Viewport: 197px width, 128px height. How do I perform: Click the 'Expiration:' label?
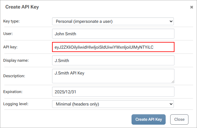tap(13, 92)
